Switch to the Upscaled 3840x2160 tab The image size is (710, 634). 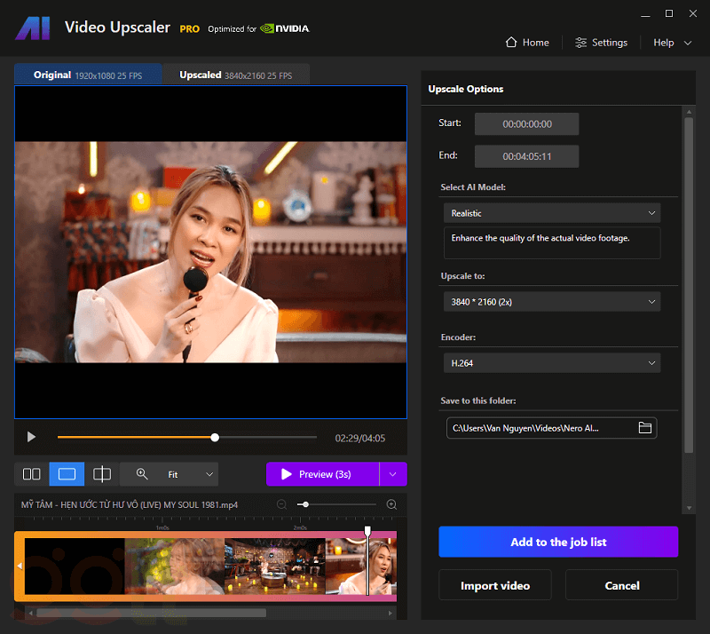pos(235,75)
